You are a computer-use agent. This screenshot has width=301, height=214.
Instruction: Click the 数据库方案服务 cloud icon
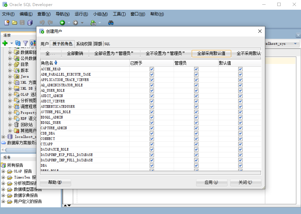click(3, 143)
